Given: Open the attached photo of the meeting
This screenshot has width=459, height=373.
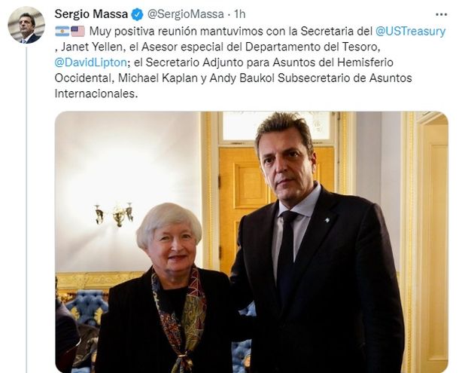Looking at the screenshot, I should click(252, 242).
